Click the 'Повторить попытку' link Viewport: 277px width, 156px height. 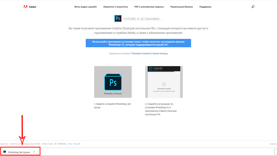pos(141,53)
